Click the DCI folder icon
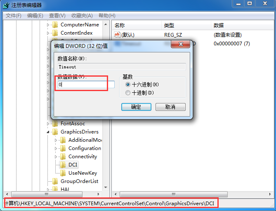 point(63,165)
